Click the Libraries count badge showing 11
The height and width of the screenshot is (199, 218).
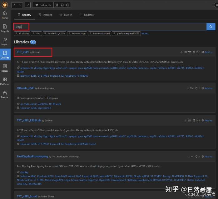tap(33, 42)
